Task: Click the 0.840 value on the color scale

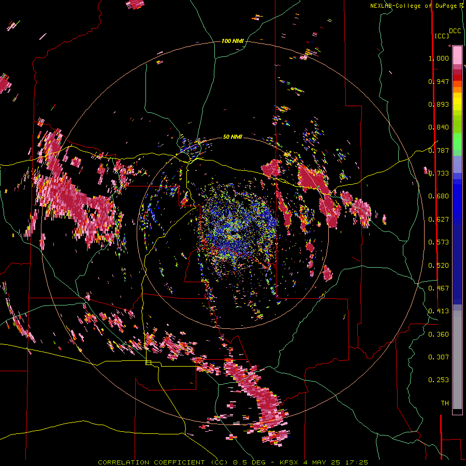Action: pos(439,127)
